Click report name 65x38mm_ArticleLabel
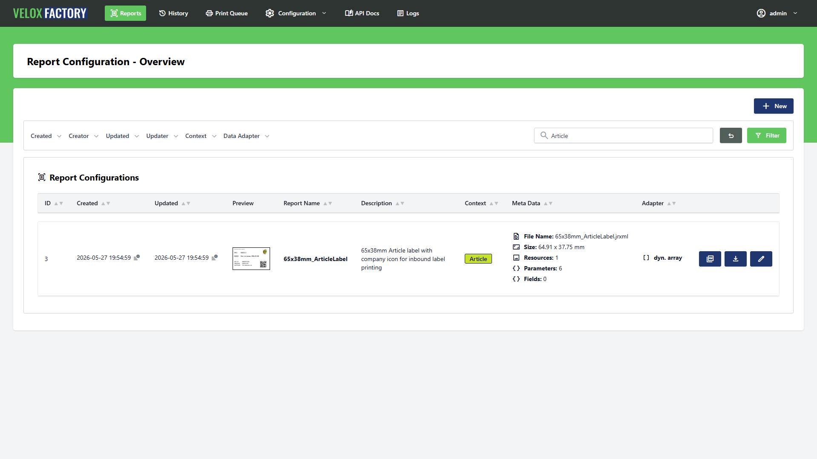The height and width of the screenshot is (459, 817). [315, 259]
